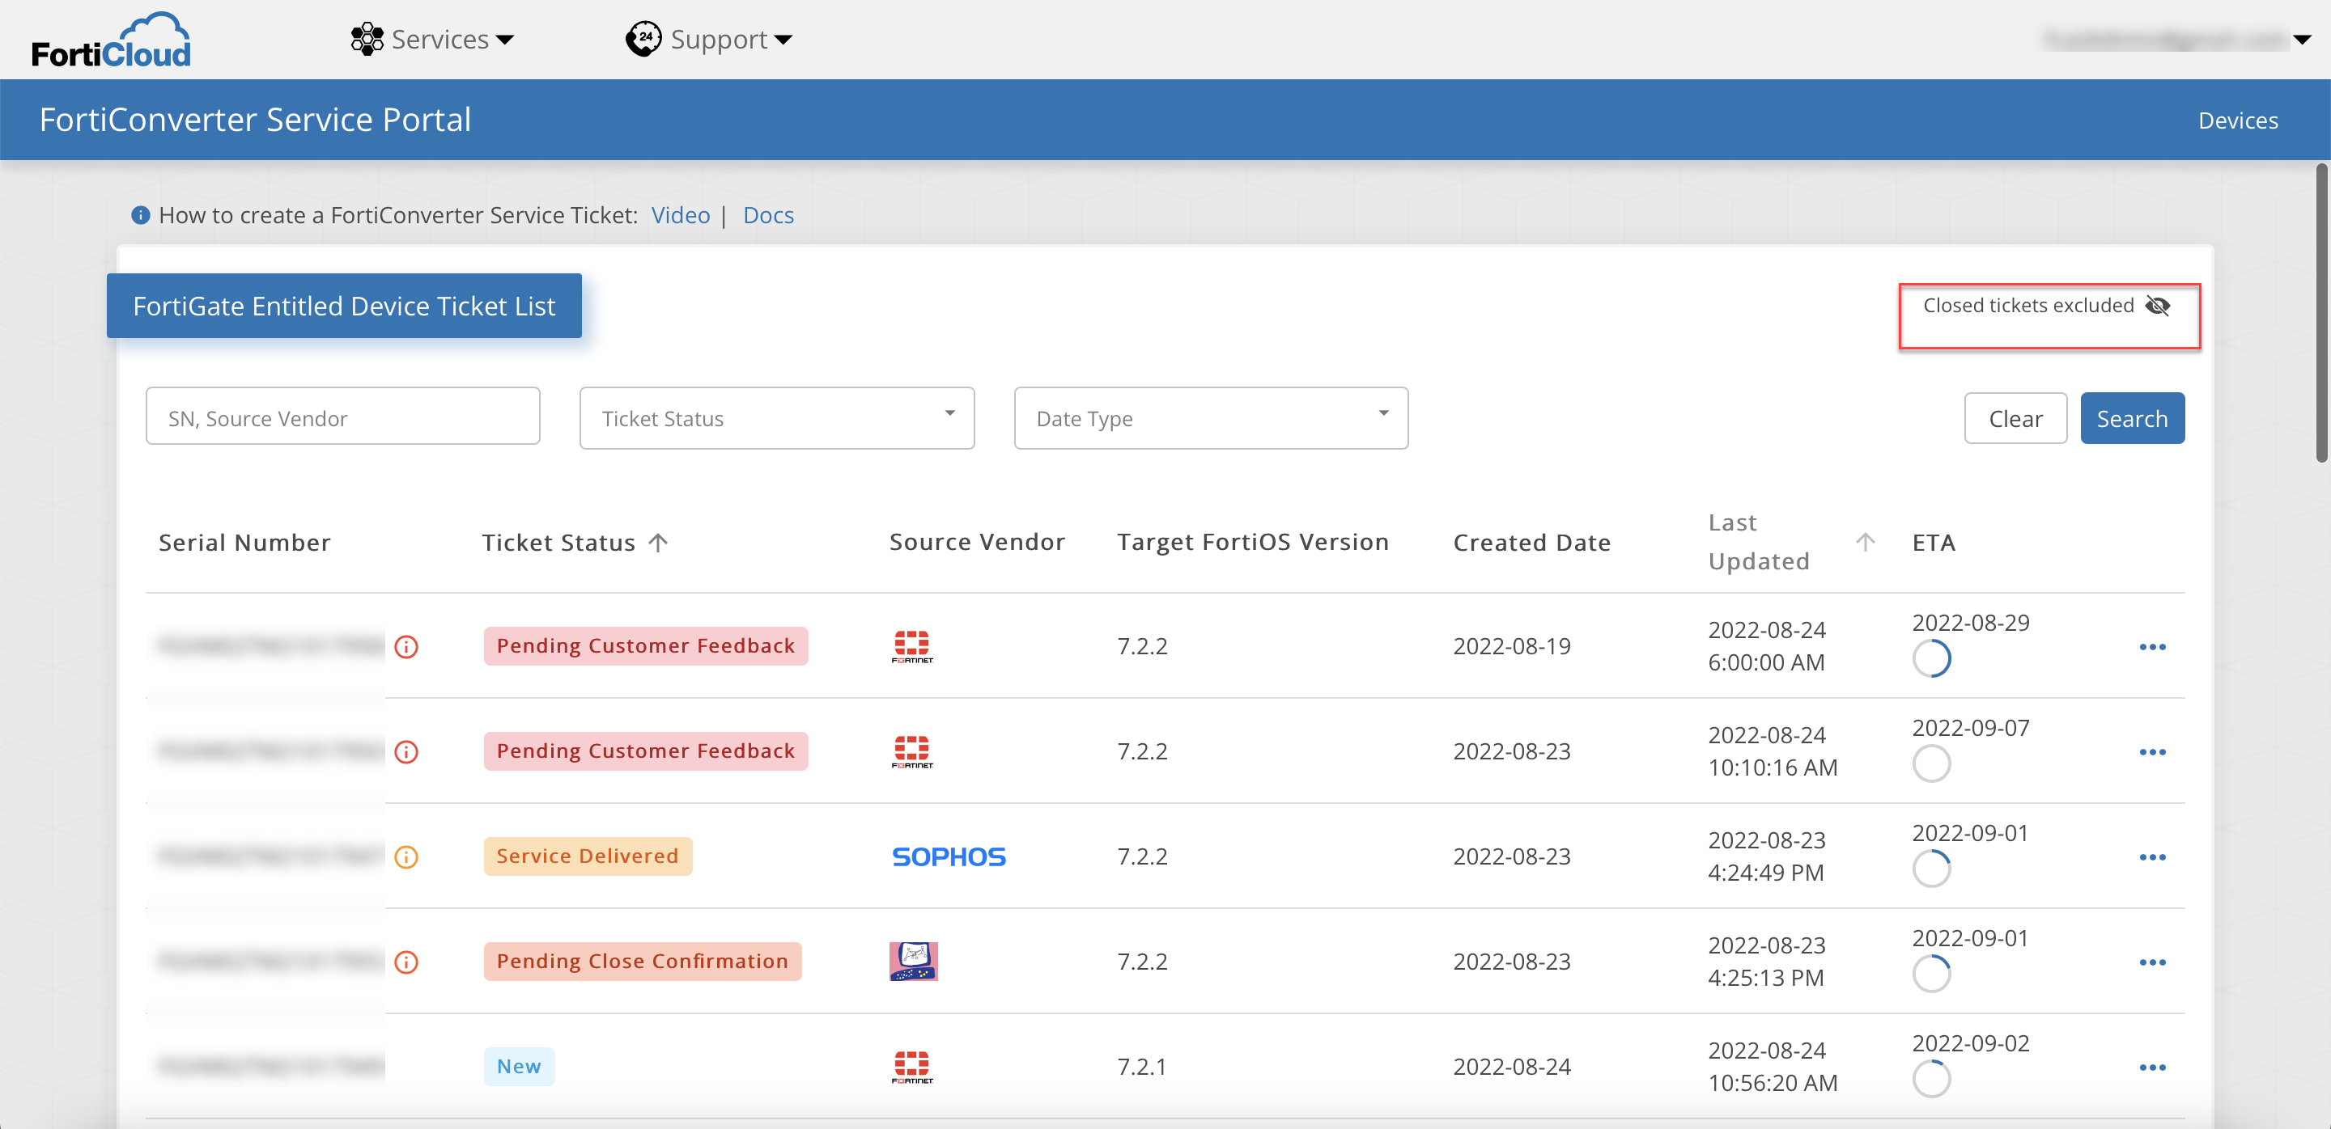Expand the Date Type dropdown
The width and height of the screenshot is (2331, 1129).
pyautogui.click(x=1211, y=417)
